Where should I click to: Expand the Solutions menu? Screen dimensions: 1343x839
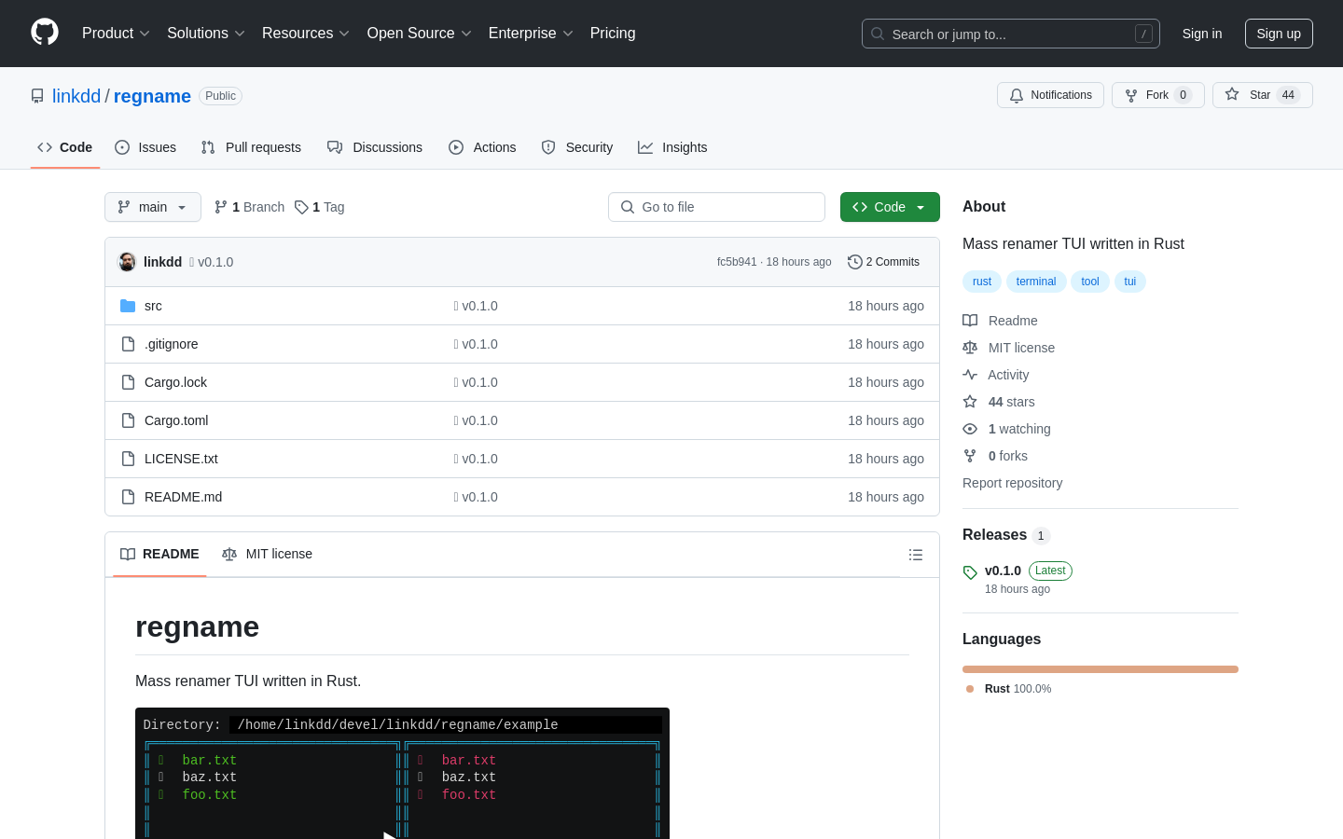[x=206, y=34]
